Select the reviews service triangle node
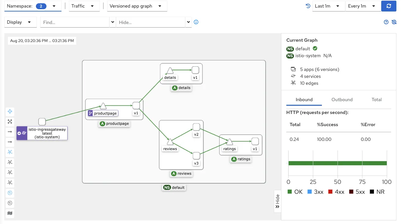 click(170, 142)
